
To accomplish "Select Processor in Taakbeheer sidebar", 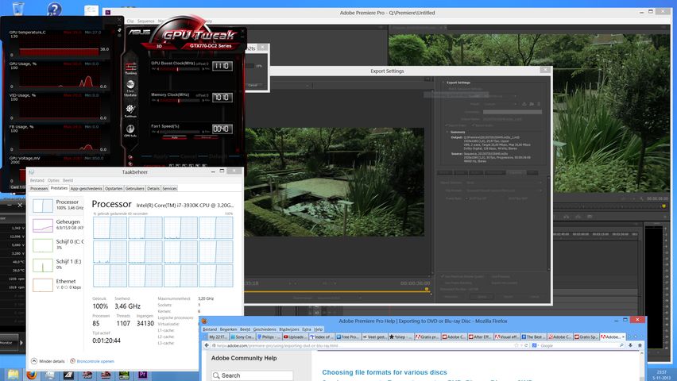I will 58,206.
